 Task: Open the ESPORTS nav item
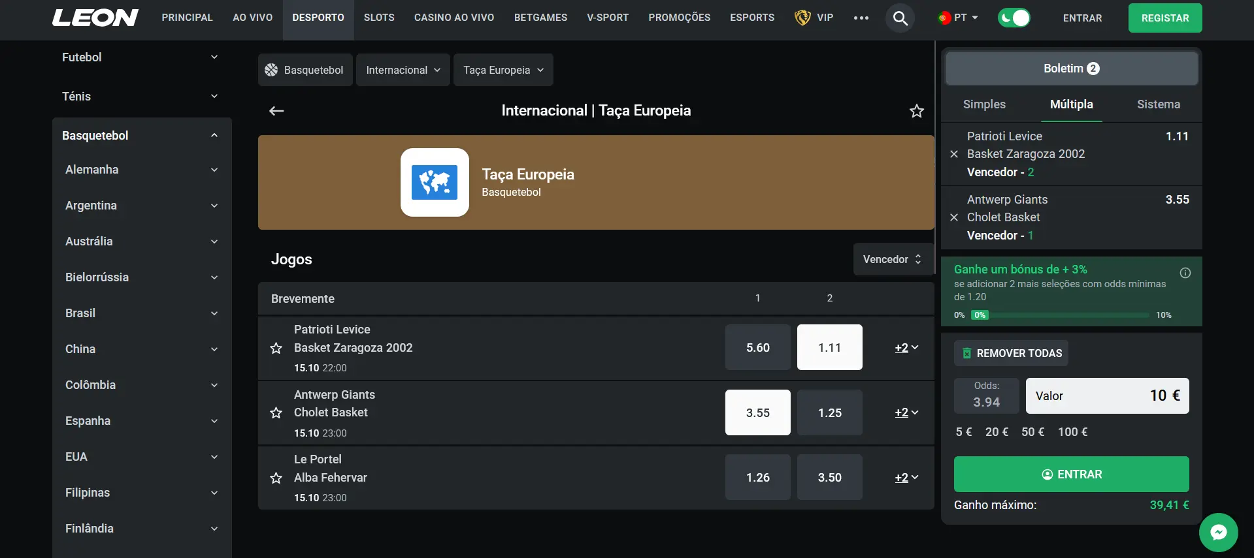[752, 18]
